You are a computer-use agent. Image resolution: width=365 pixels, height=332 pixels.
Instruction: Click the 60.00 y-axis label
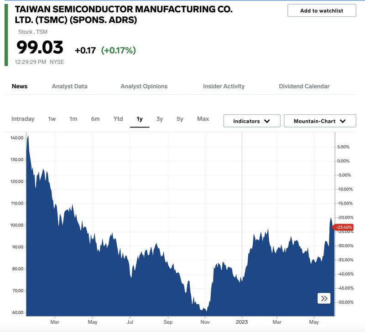point(18,312)
